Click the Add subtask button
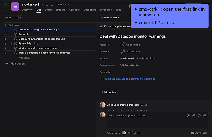Image resolution: width=220 pixels, height=137 pixels. (x=109, y=92)
